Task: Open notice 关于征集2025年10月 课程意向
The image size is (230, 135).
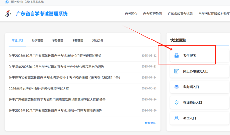Action: point(56,67)
